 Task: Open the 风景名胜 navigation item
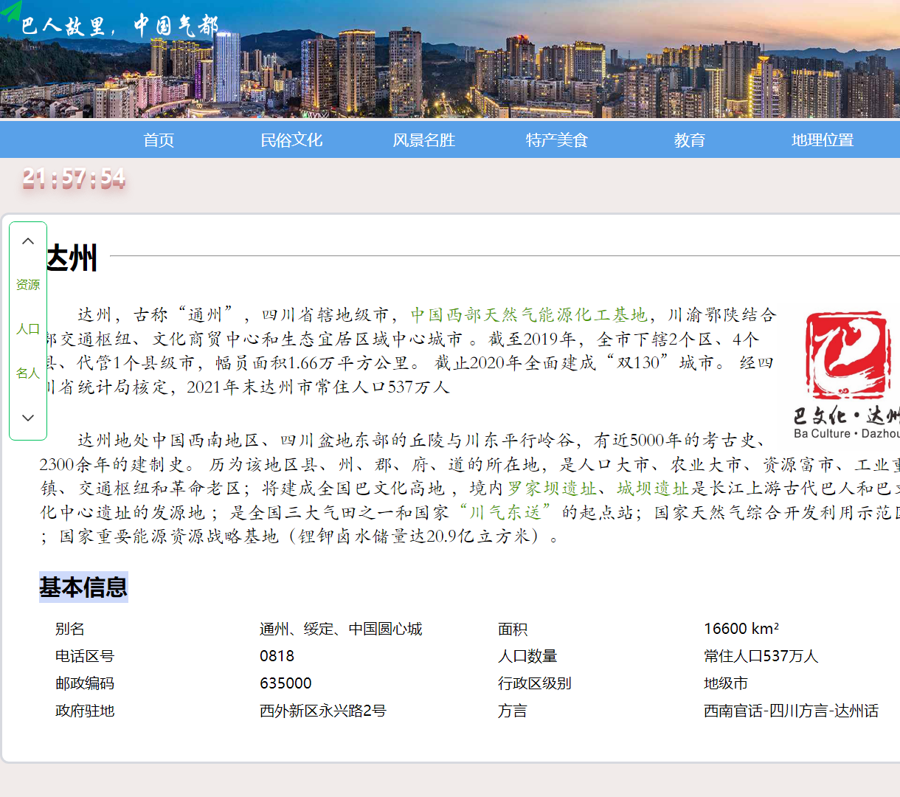pos(424,139)
